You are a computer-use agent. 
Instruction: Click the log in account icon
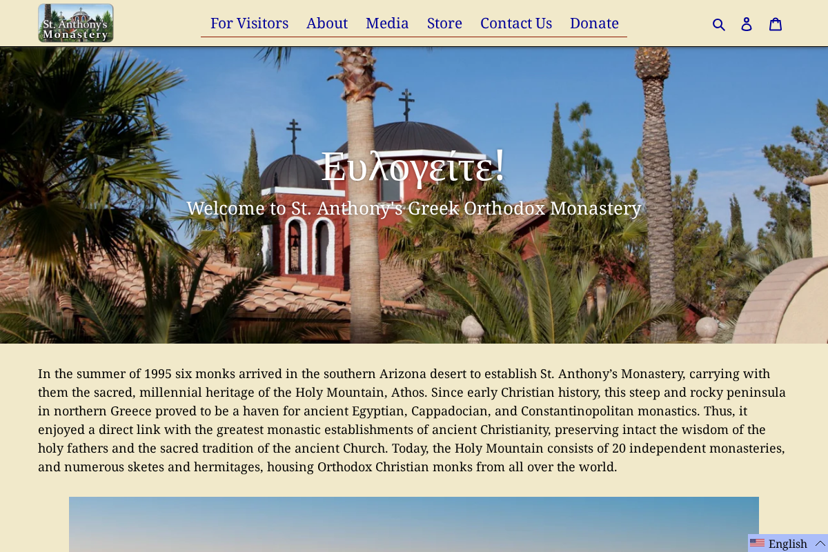pos(747,23)
